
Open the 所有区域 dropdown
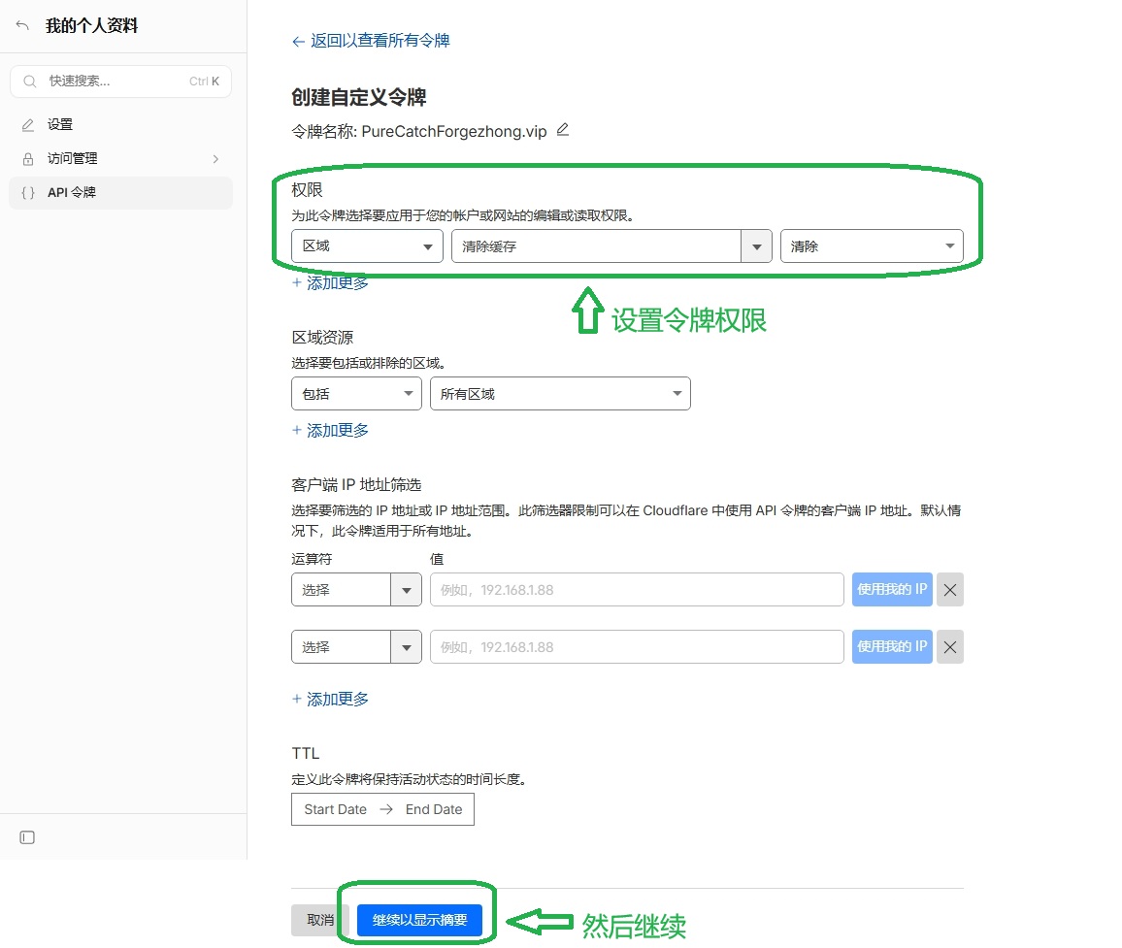point(560,394)
